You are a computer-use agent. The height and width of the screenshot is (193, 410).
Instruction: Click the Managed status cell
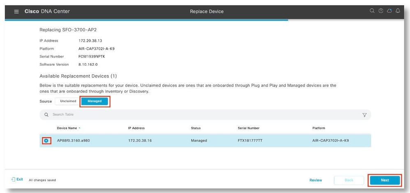[x=199, y=141]
